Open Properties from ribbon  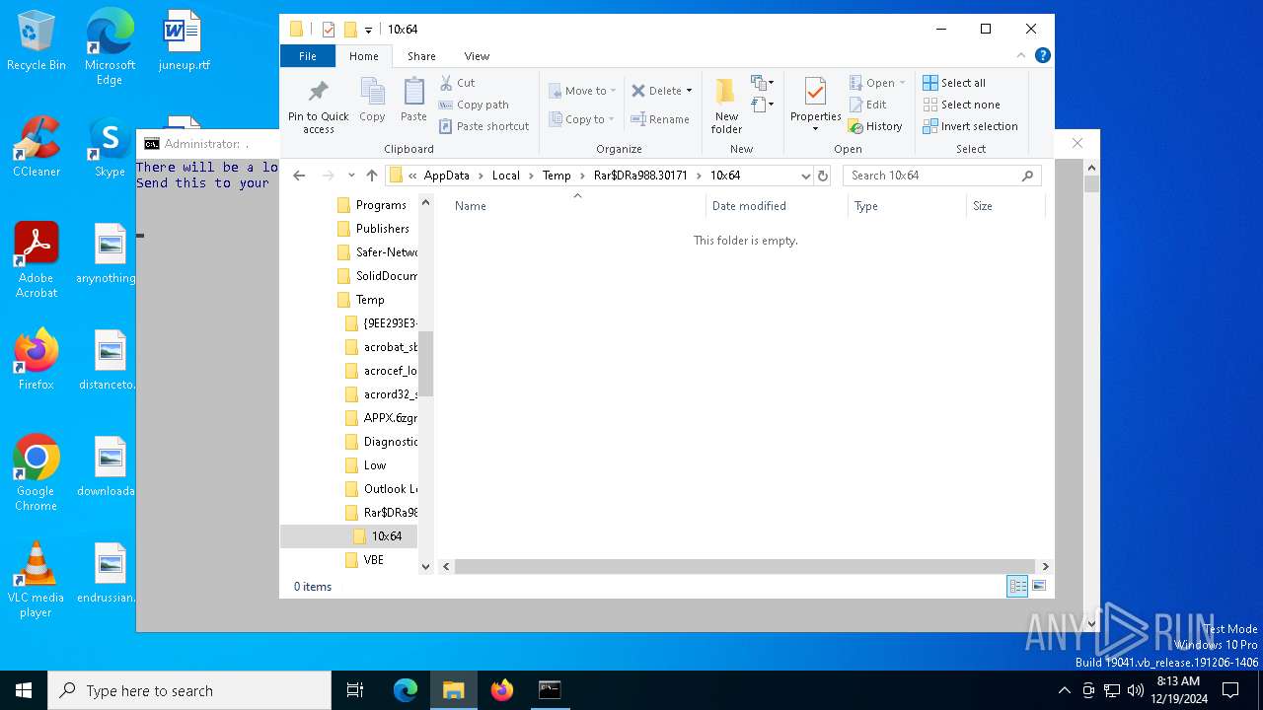[x=815, y=99]
